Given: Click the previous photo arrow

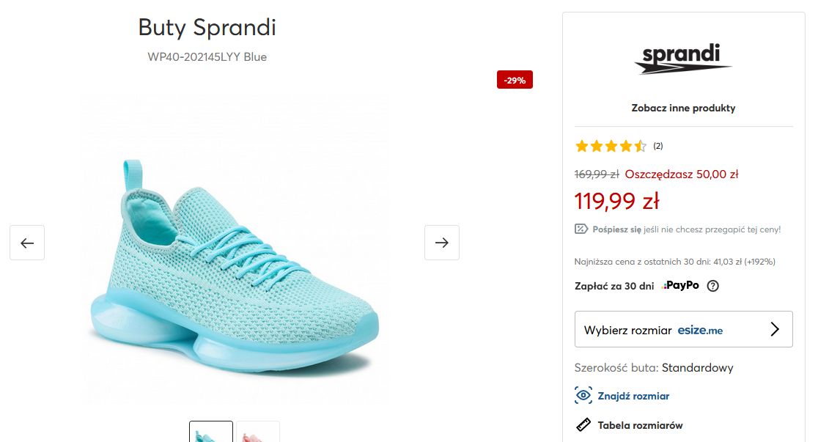Looking at the screenshot, I should [27, 243].
